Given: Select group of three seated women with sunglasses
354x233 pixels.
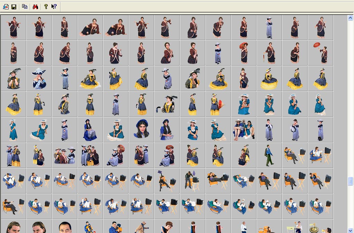Looking at the screenshot, I should (244, 130).
